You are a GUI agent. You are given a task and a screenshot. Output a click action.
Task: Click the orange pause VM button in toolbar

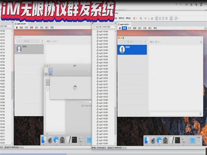(135, 18)
